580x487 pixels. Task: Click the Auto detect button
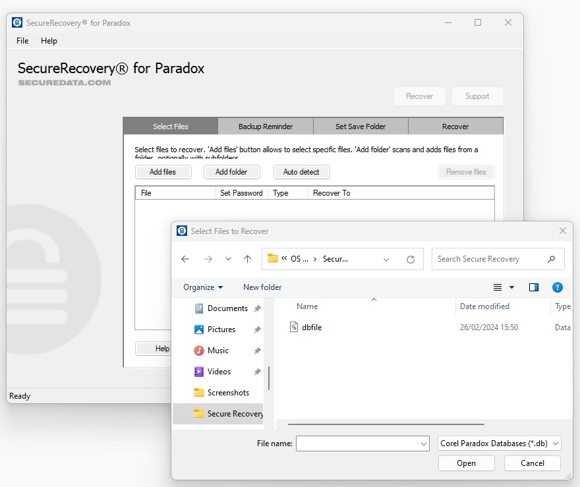click(301, 172)
